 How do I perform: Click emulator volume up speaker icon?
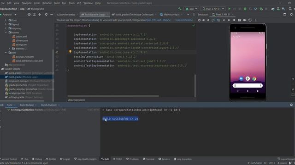point(204,20)
